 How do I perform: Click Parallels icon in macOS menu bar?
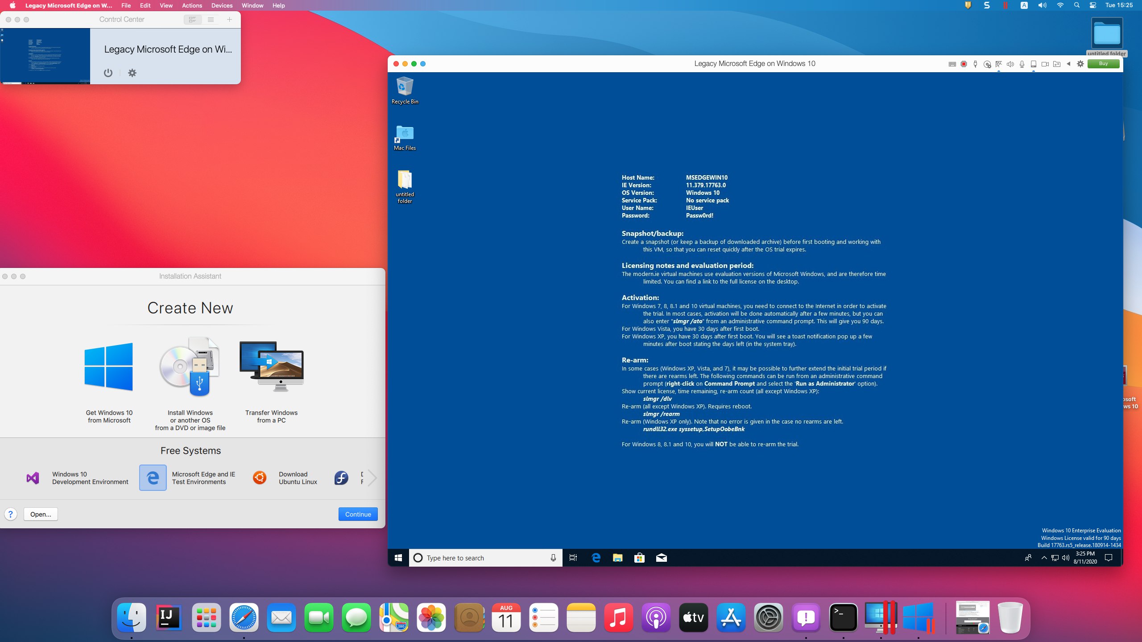1005,5
